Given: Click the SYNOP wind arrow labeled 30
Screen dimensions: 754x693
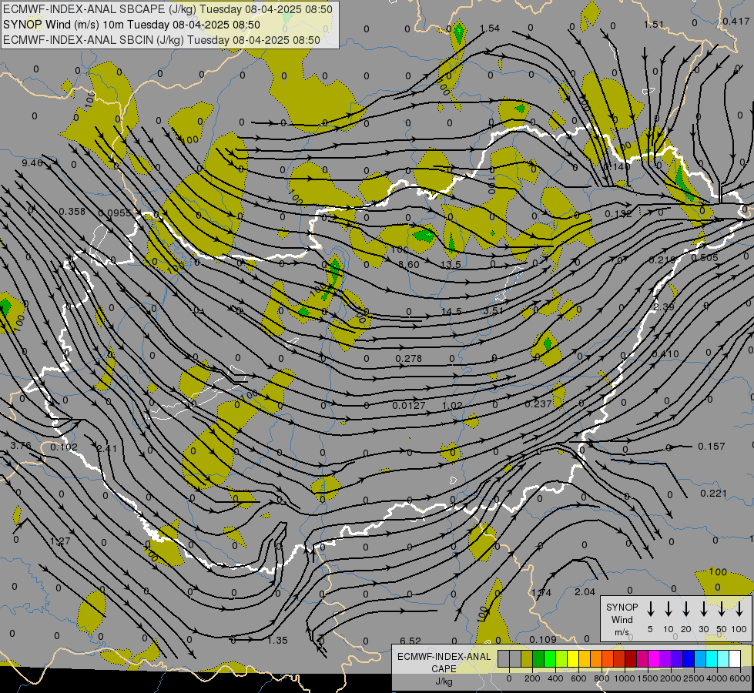Looking at the screenshot, I should click(703, 609).
